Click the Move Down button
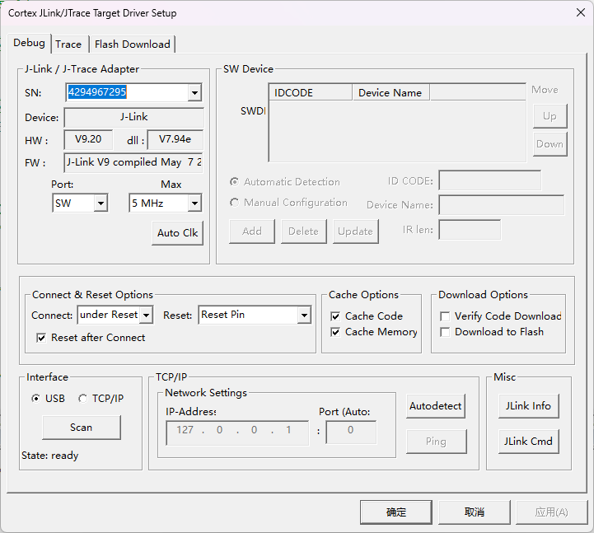The image size is (594, 533). (x=550, y=144)
